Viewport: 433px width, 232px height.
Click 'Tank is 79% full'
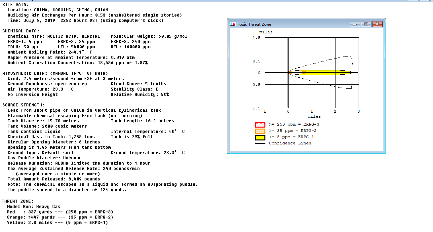132,137
